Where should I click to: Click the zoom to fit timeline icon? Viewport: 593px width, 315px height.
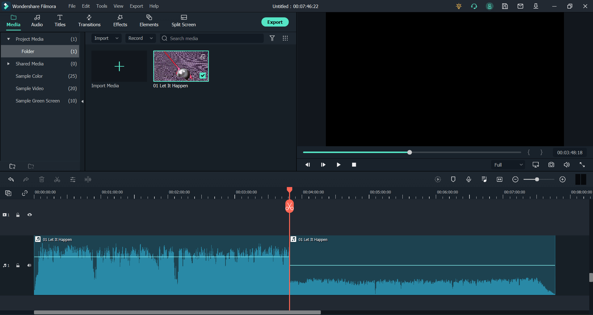click(499, 179)
